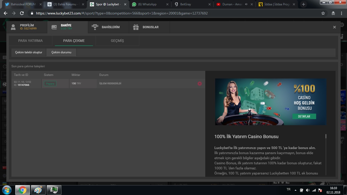Click the TR language indicator

288,190
